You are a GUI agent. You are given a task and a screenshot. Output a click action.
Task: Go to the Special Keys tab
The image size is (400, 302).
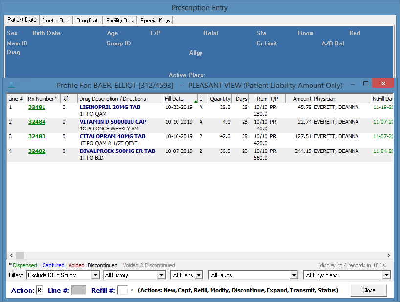(x=155, y=21)
